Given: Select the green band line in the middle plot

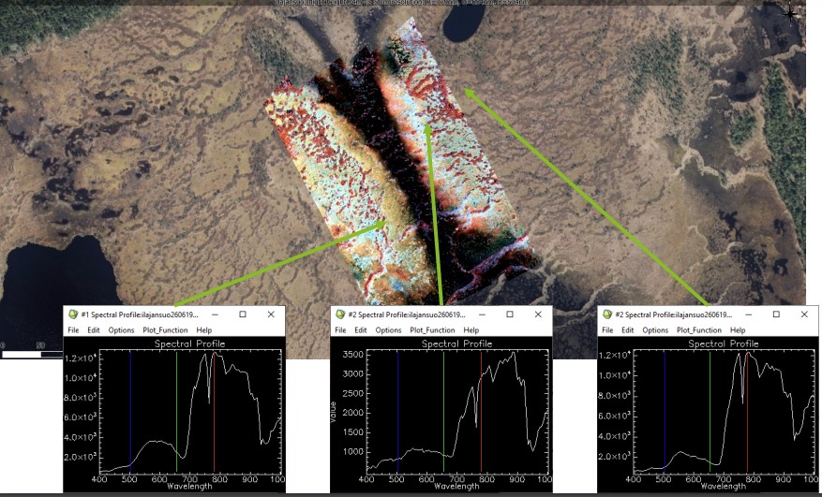Looking at the screenshot, I should pyautogui.click(x=443, y=412).
